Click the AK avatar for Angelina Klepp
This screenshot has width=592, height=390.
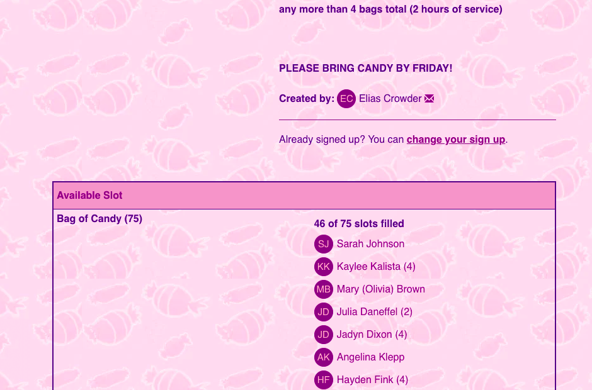[324, 357]
